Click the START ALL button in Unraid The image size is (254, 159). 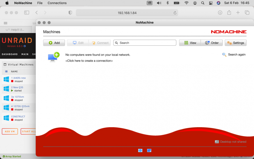[x=28, y=132]
